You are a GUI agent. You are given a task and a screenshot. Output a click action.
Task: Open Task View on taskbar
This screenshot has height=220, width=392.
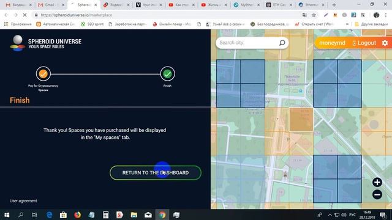[34, 215]
